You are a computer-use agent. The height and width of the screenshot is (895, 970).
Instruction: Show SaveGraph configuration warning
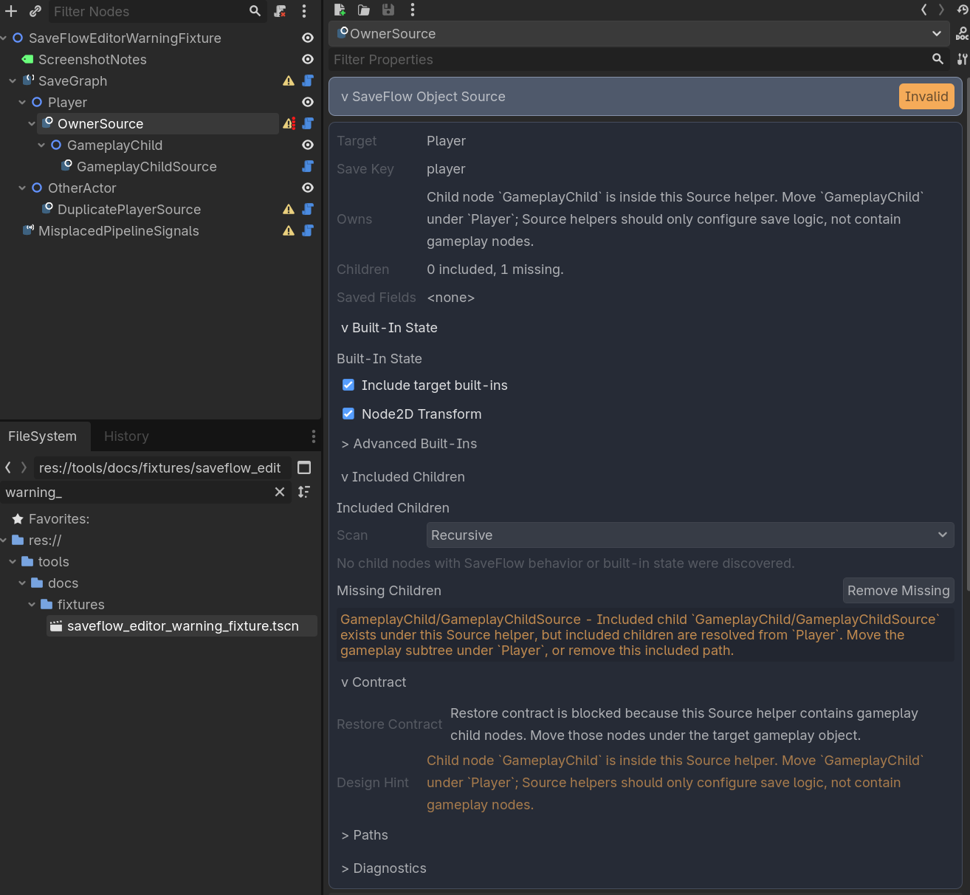tap(289, 80)
